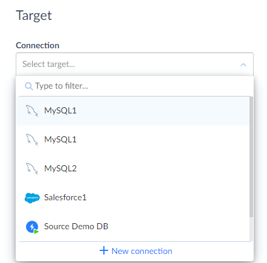Image resolution: width=267 pixels, height=263 pixels.
Task: Click the Salesforce cloud icon
Action: pyautogui.click(x=32, y=198)
